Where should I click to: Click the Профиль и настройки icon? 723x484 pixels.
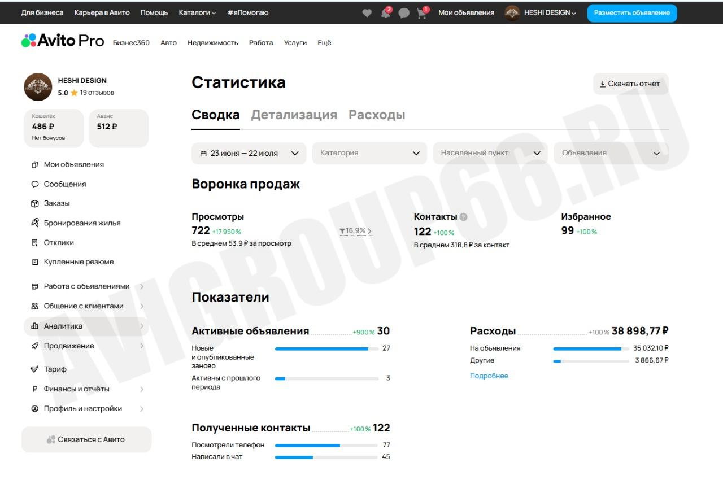(34, 409)
